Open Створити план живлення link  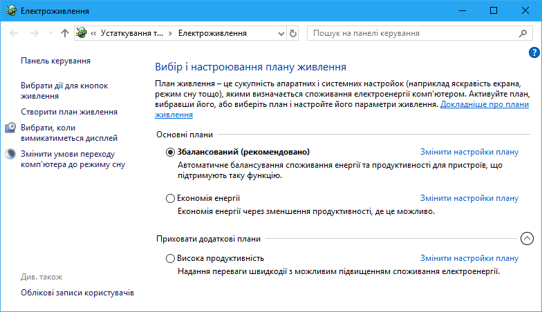(69, 112)
